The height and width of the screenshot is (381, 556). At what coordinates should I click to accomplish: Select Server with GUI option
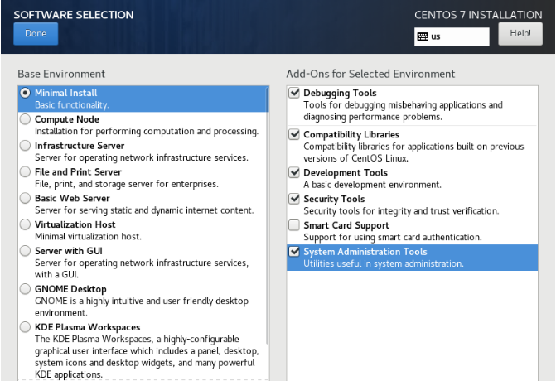coord(25,251)
